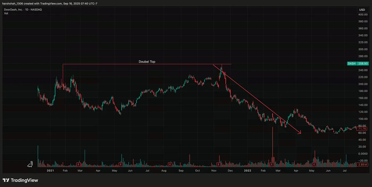The width and height of the screenshot is (372, 187).
Task: Click the 'DoorDash, Inc. · 1D · NASDAQ' title
Action: (23, 10)
